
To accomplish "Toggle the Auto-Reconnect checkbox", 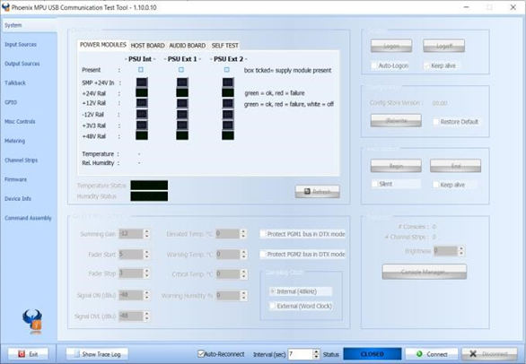I will click(201, 353).
